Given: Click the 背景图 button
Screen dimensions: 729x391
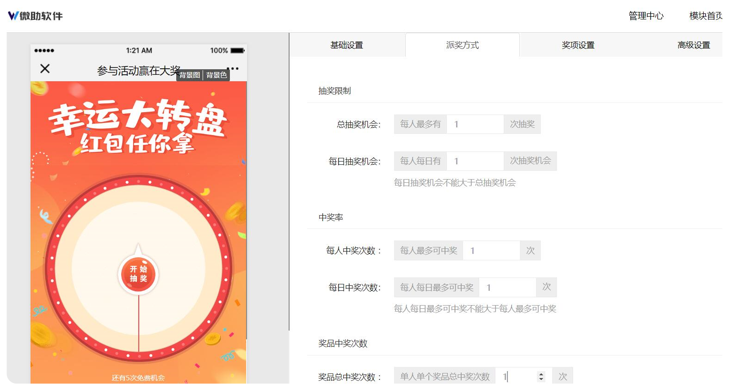Looking at the screenshot, I should [190, 75].
